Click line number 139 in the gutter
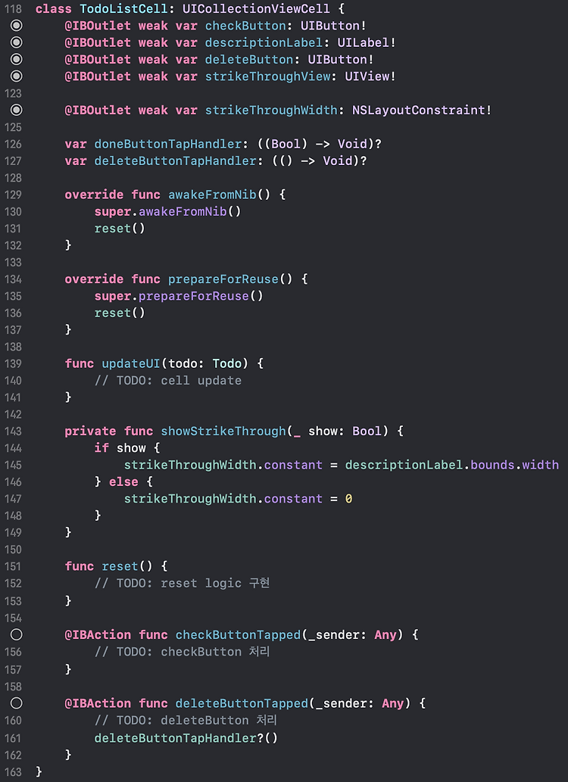Image resolution: width=568 pixels, height=782 pixels. pyautogui.click(x=13, y=363)
